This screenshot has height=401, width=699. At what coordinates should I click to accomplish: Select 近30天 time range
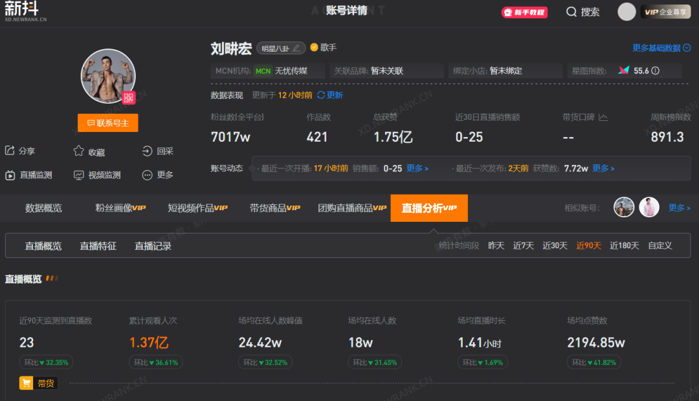click(555, 246)
